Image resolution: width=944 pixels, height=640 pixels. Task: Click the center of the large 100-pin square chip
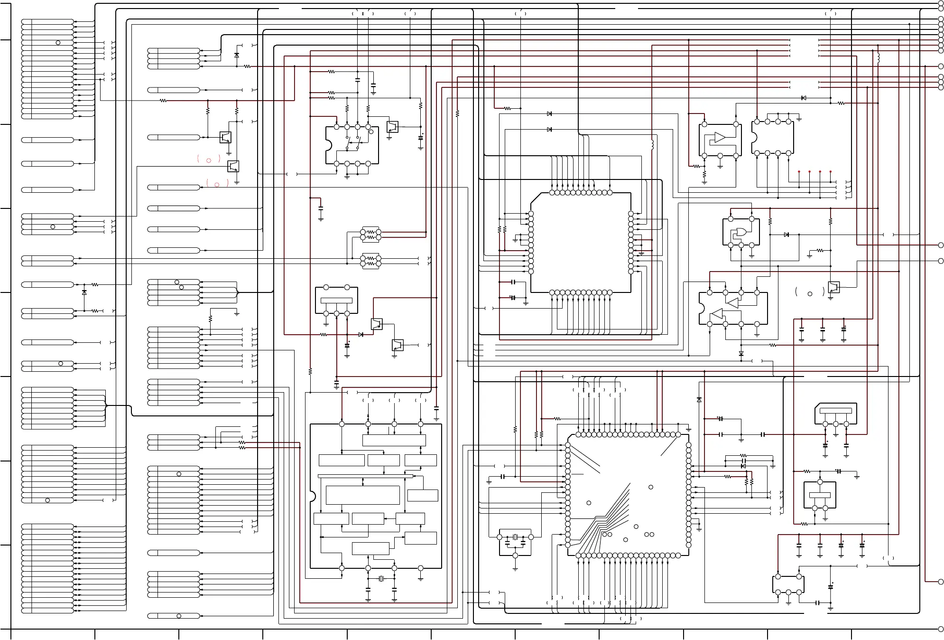[628, 495]
